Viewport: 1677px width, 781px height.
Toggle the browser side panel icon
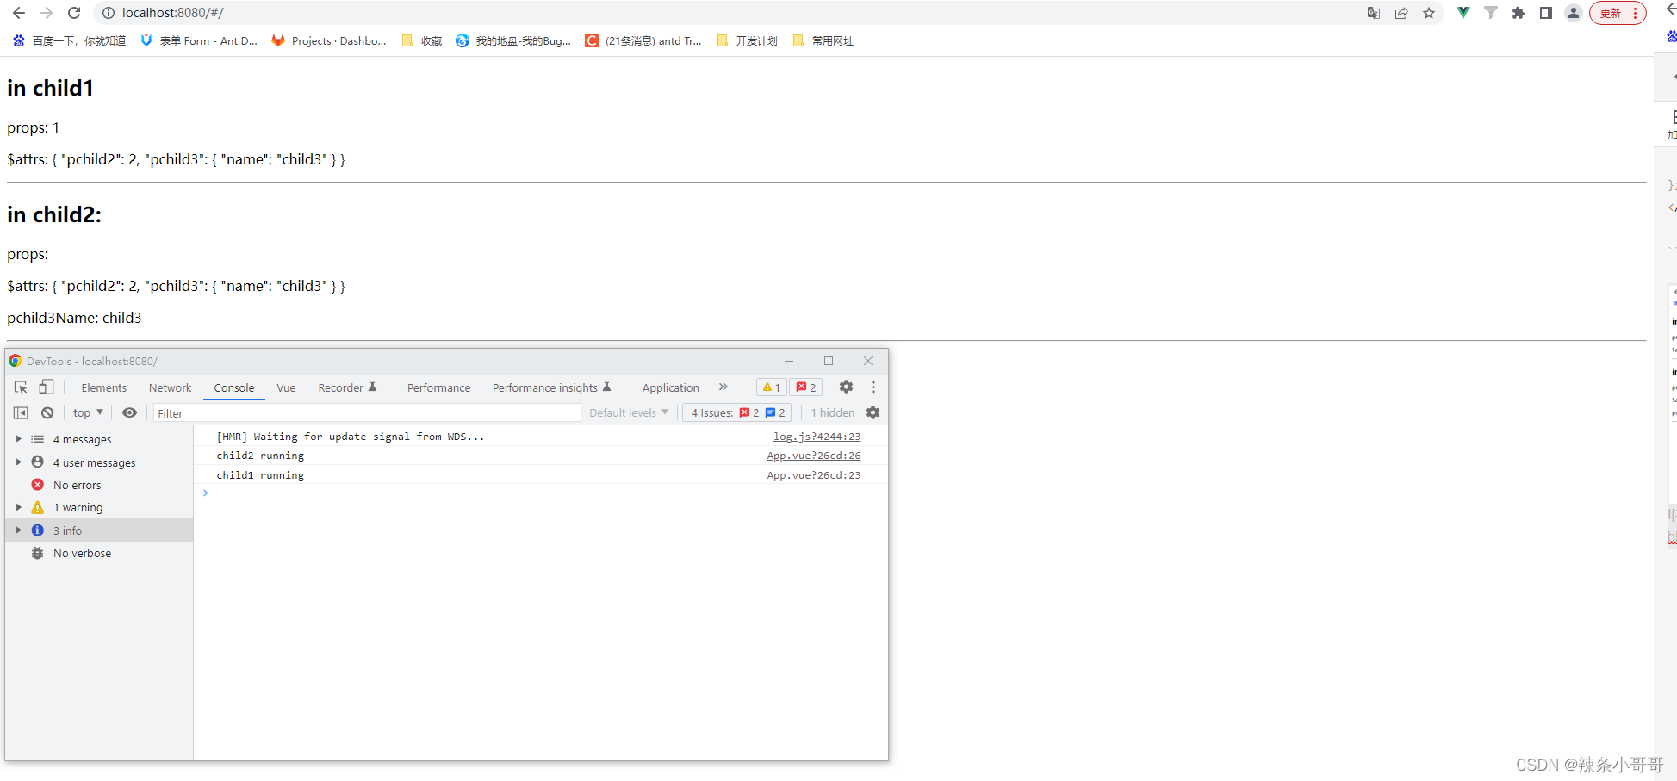point(1546,13)
